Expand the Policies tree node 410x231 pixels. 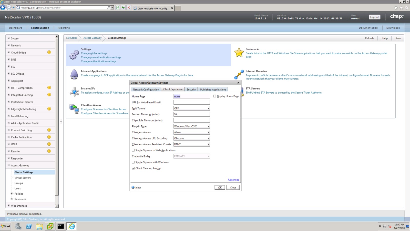(12, 194)
